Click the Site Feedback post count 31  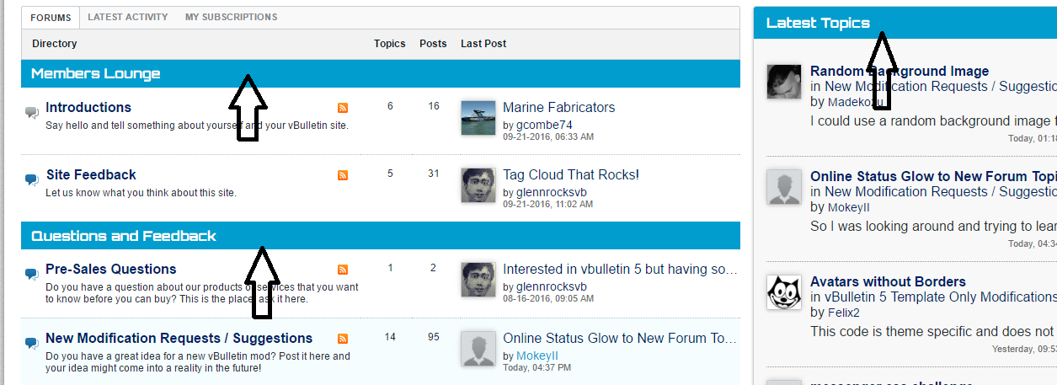[434, 174]
